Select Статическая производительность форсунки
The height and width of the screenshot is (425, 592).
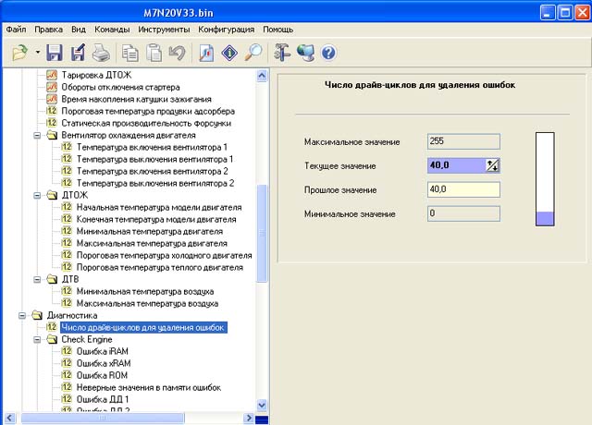point(146,123)
